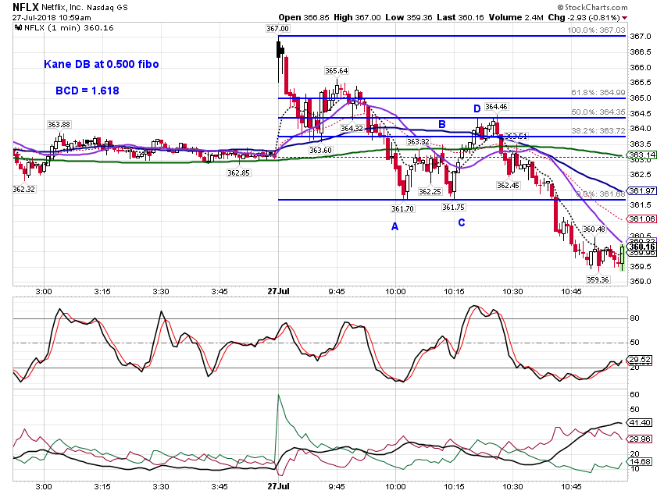Click the blue 361.97 moving average tag
This screenshot has width=664, height=494.
pyautogui.click(x=642, y=191)
